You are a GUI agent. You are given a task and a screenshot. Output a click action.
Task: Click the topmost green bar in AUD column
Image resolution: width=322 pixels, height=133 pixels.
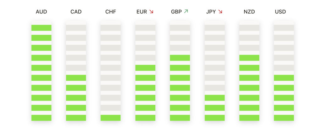click(x=41, y=28)
